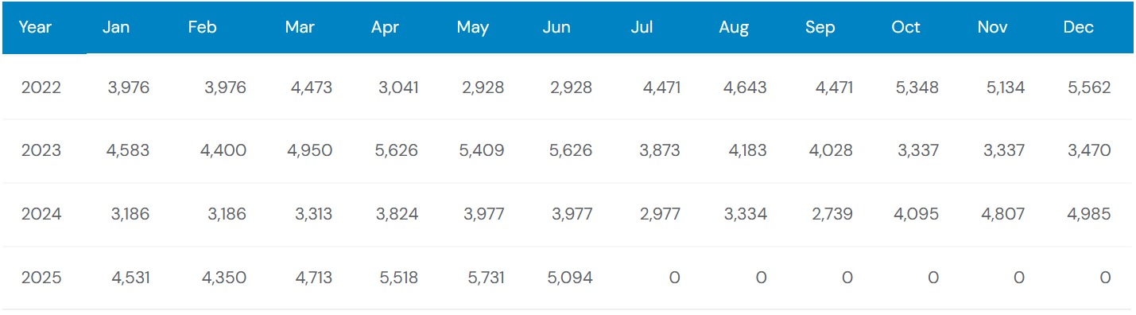Click the Year column header
Image resolution: width=1136 pixels, height=315 pixels.
tap(35, 27)
